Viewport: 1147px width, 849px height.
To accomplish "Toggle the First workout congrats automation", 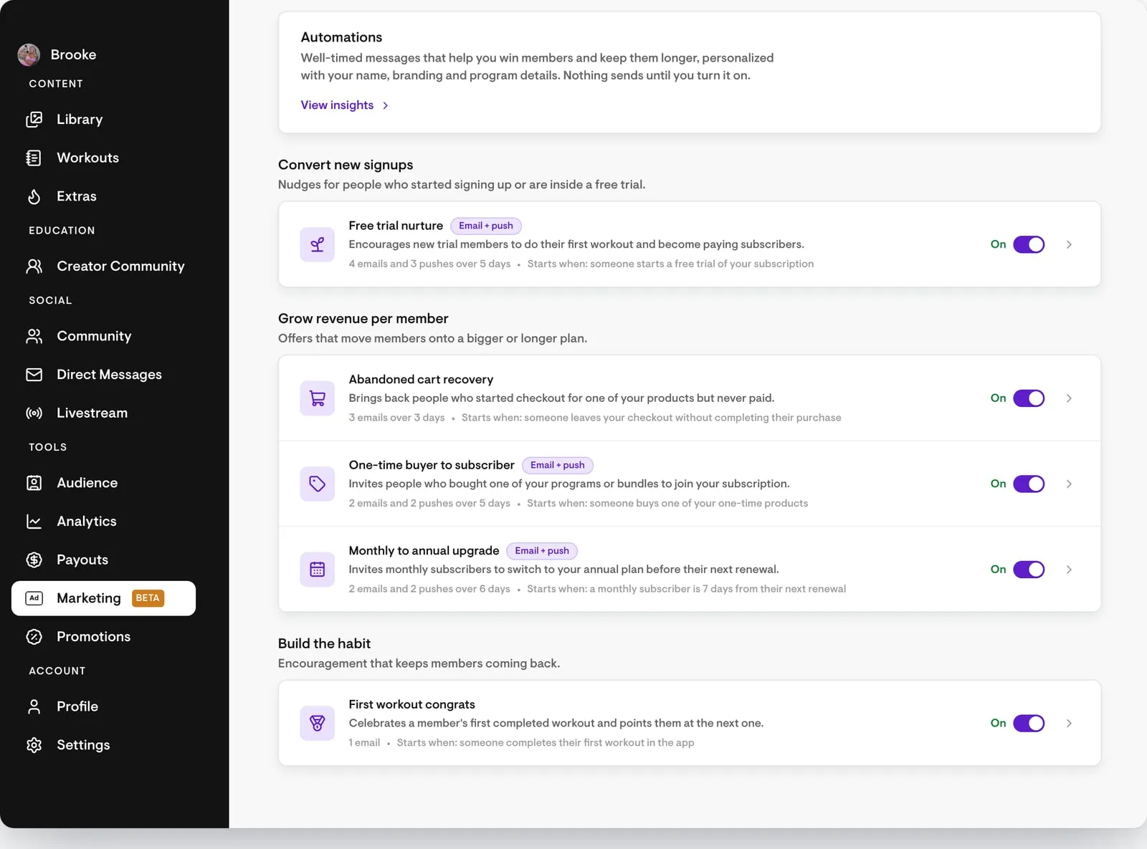I will click(x=1029, y=724).
